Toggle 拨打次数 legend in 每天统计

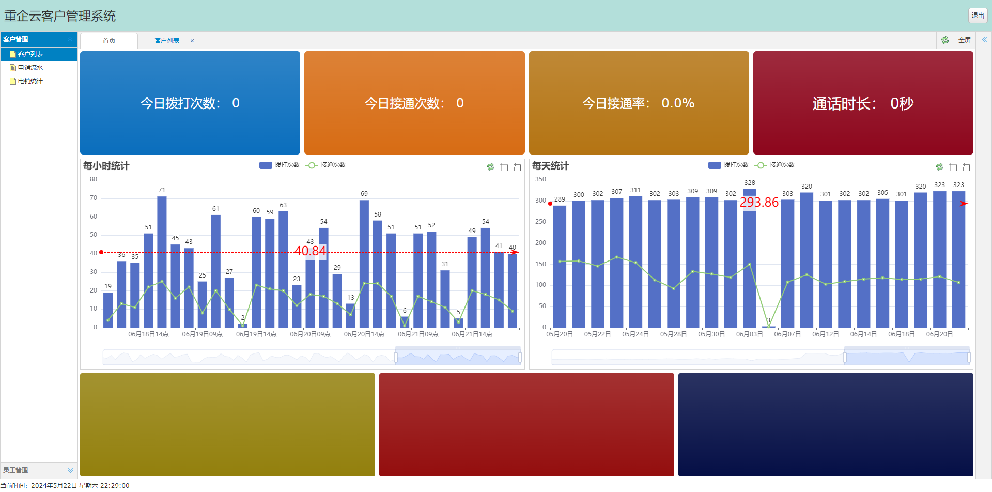[x=729, y=165]
